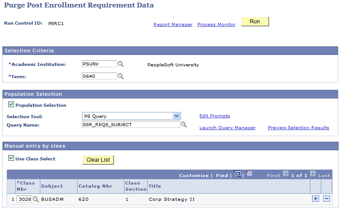Click Last row navigation label

(324, 176)
